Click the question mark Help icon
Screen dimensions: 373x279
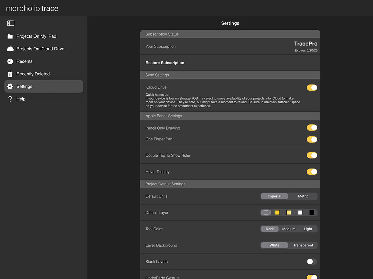point(10,99)
